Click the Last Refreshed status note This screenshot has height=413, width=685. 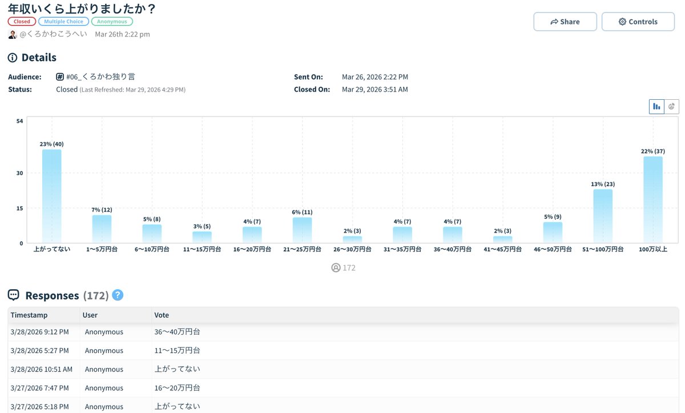(132, 90)
